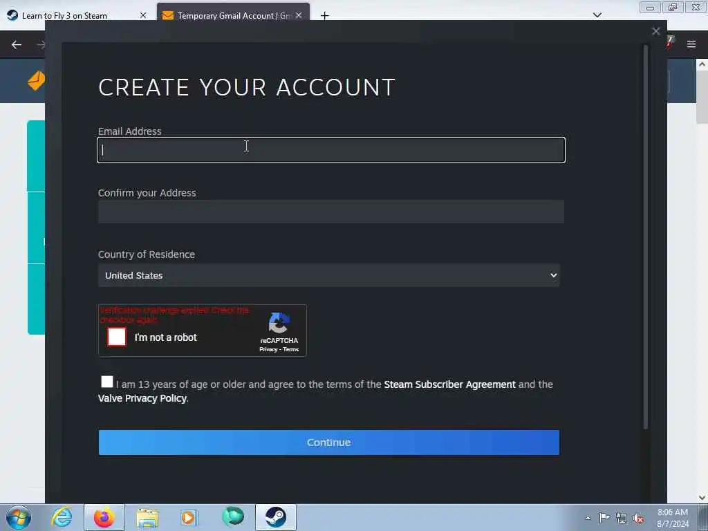
Task: Go back with the browser back arrow
Action: 17,44
